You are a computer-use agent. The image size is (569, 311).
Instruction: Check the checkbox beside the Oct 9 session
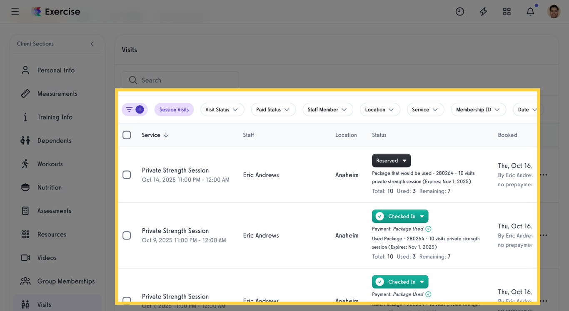coord(127,235)
